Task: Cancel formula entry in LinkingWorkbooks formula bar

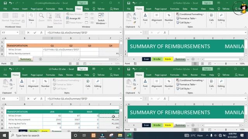Action: tap(28, 32)
